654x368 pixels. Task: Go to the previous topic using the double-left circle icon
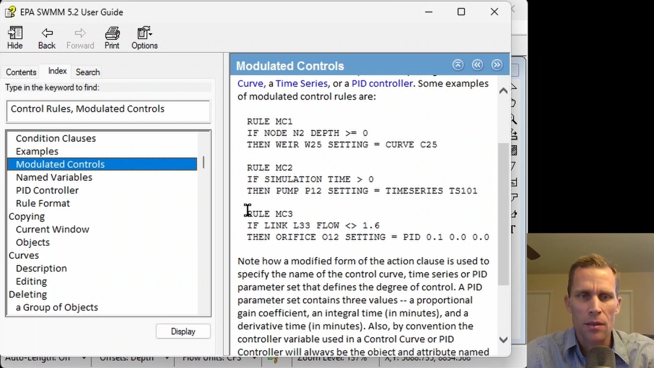477,65
